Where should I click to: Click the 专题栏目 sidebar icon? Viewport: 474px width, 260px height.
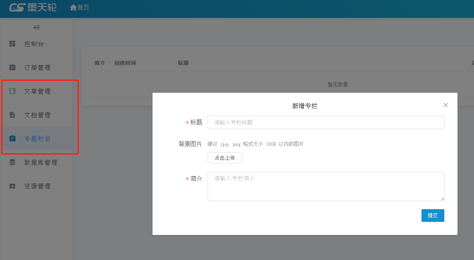[x=12, y=138]
